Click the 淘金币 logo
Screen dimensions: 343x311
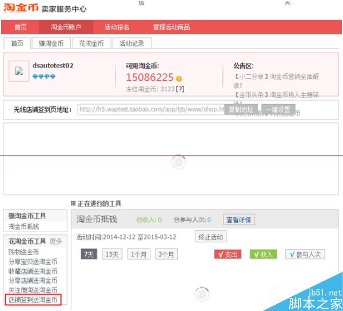[x=21, y=7]
